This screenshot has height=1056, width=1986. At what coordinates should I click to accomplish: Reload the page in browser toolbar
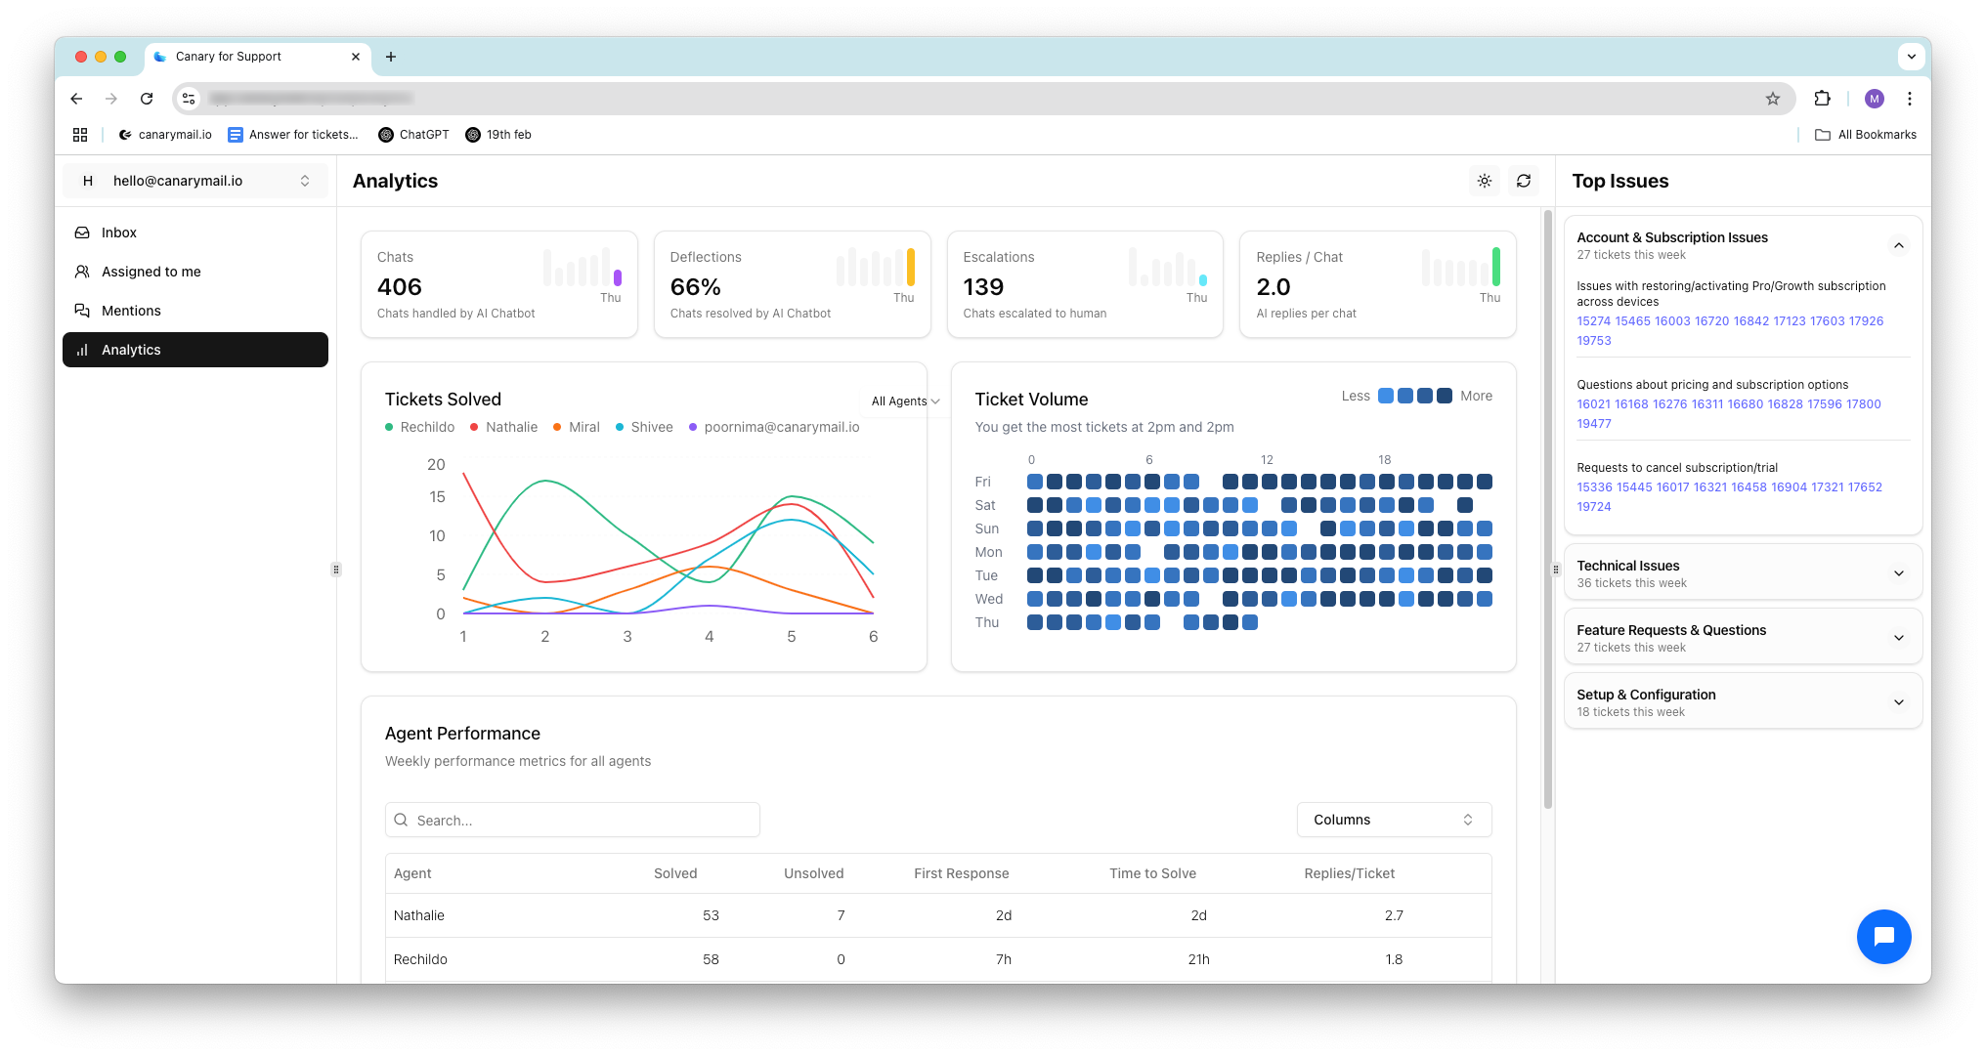(x=147, y=99)
